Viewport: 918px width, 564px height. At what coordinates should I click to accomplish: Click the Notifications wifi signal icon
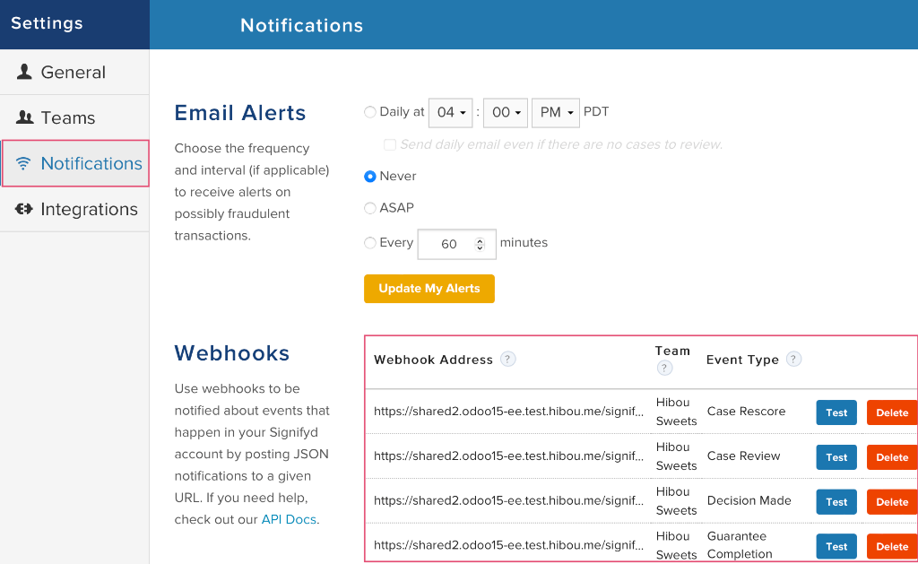coord(23,163)
